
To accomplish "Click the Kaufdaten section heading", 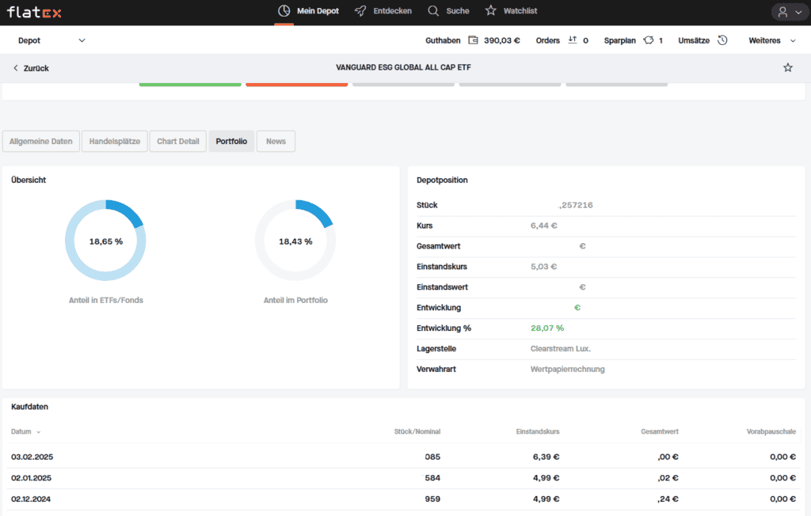I will tap(29, 407).
